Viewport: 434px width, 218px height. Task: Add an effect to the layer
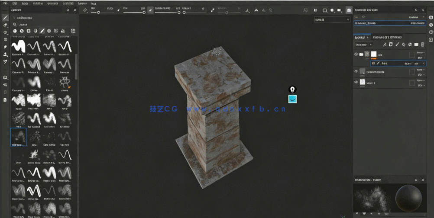[x=385, y=45]
